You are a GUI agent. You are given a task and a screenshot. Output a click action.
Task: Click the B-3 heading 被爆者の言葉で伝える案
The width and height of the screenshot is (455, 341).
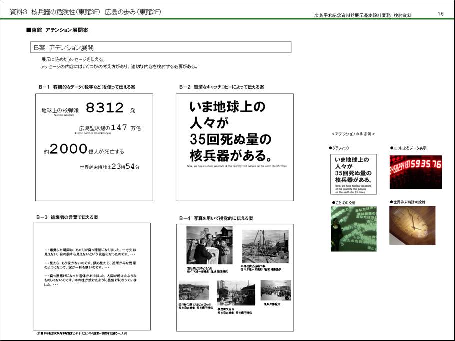tap(67, 217)
